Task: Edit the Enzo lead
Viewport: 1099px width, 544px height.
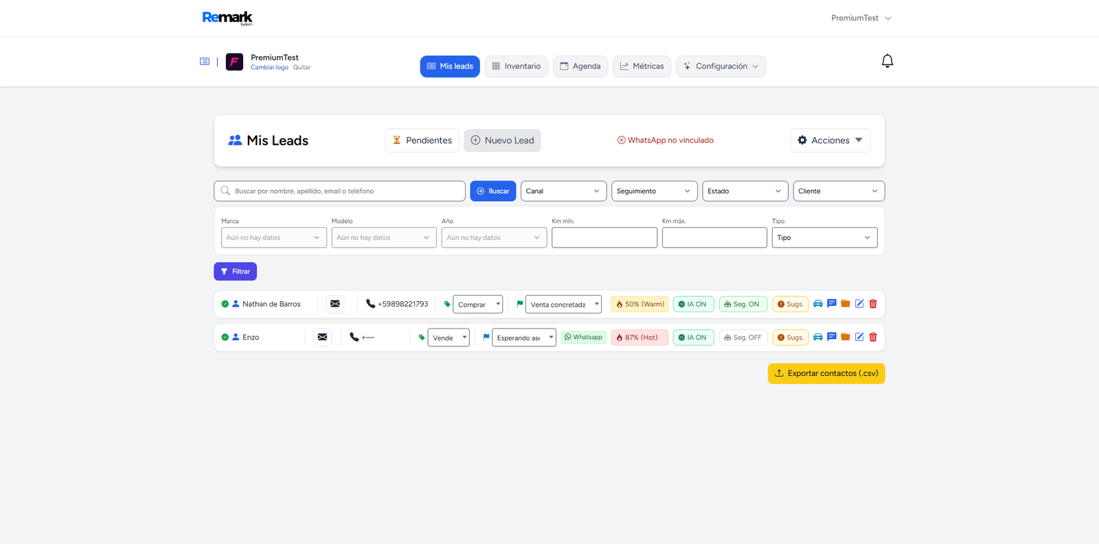Action: (859, 337)
